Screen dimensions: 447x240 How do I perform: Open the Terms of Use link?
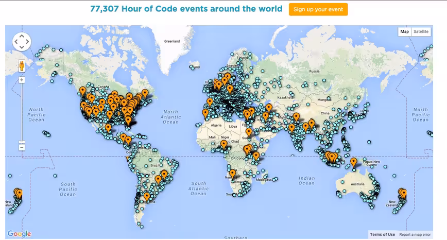382,234
